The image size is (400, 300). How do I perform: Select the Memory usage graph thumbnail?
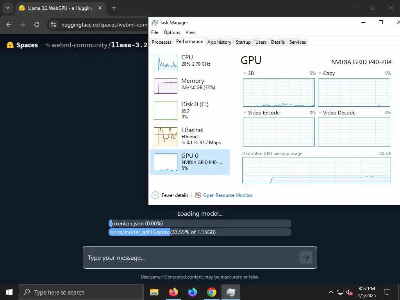point(166,86)
